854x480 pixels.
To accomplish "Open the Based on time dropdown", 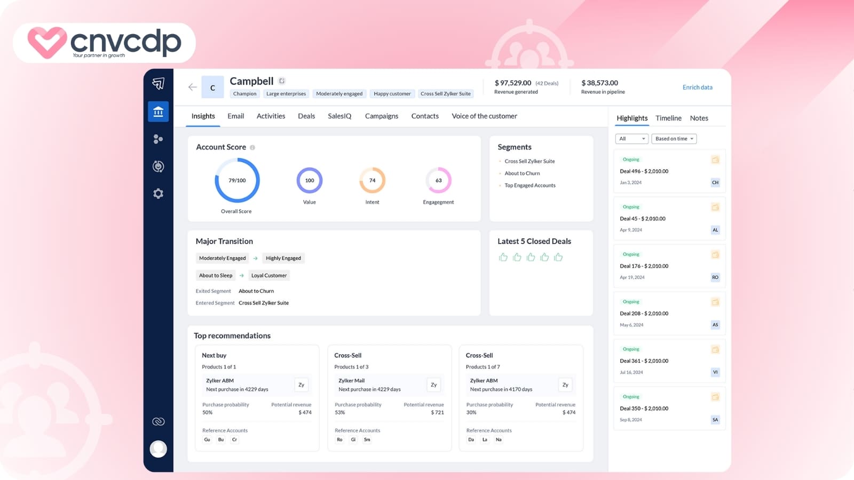I will tap(674, 139).
